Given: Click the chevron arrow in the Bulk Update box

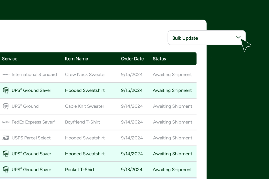Looking at the screenshot, I should click(238, 37).
